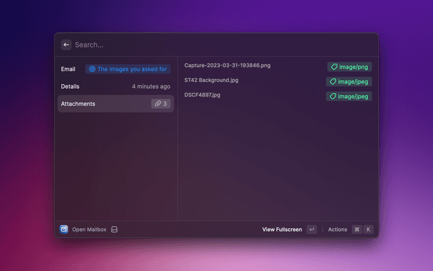Click the back arrow button
The height and width of the screenshot is (271, 433).
pyautogui.click(x=66, y=45)
